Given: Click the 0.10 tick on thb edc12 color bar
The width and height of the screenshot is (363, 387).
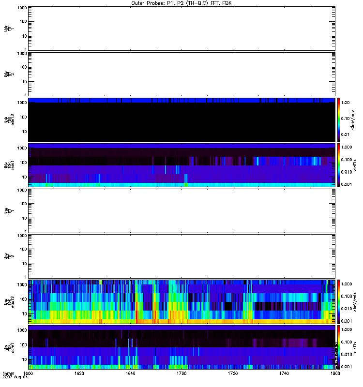Looking at the screenshot, I should tap(345, 119).
